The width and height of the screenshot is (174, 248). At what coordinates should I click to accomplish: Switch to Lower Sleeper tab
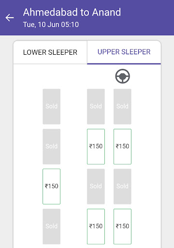(50, 52)
